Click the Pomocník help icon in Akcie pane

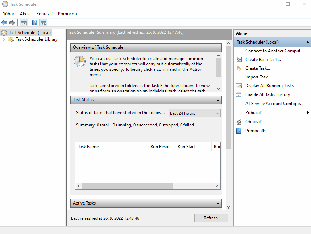coord(239,131)
